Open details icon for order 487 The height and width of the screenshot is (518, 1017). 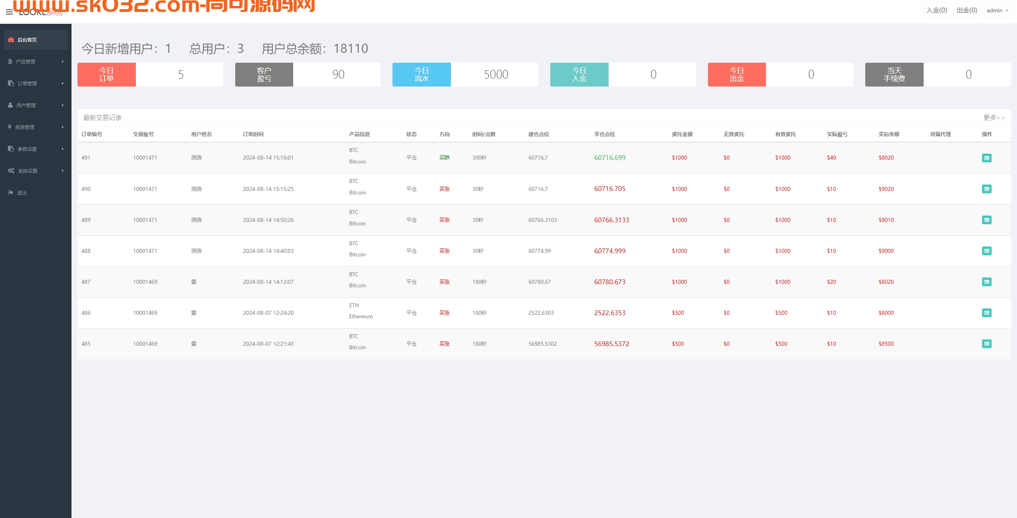coord(986,282)
